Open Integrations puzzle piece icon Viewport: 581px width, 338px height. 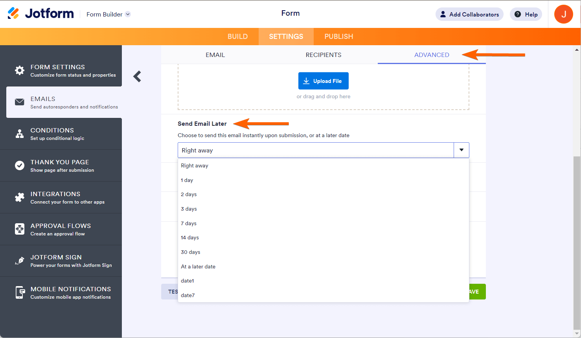tap(20, 197)
